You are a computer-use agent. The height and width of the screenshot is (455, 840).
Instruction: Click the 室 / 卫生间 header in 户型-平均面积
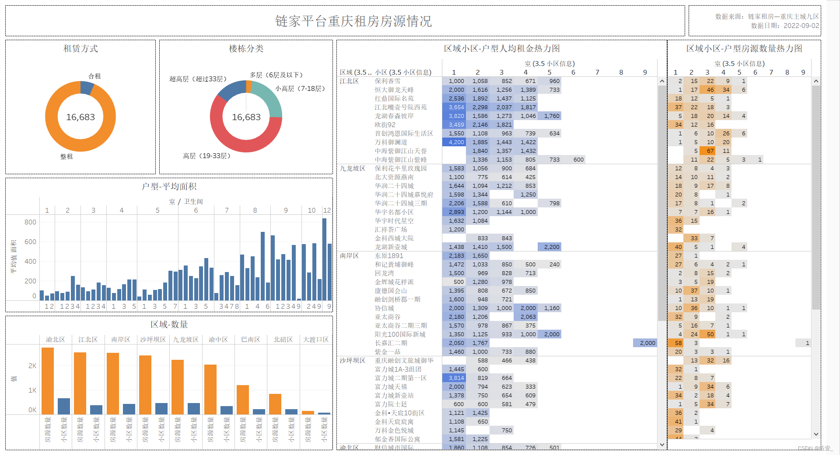click(186, 202)
